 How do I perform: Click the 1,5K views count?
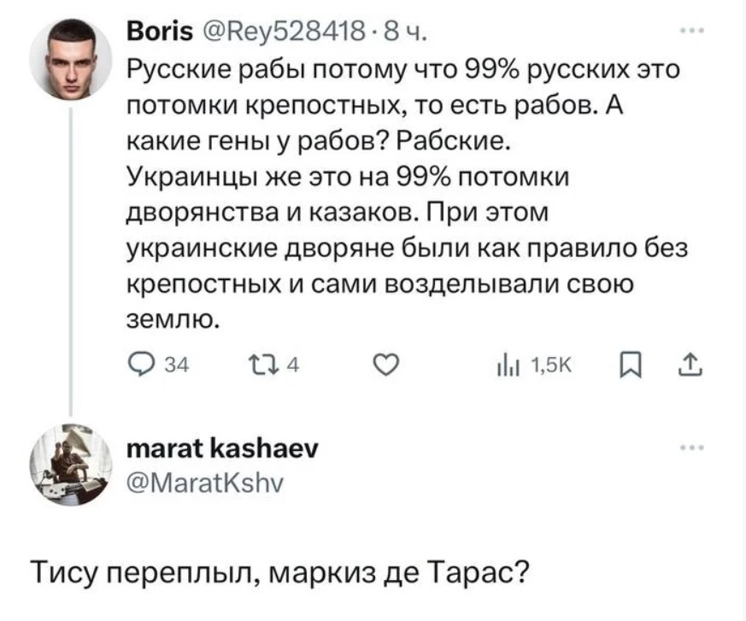pos(551,366)
